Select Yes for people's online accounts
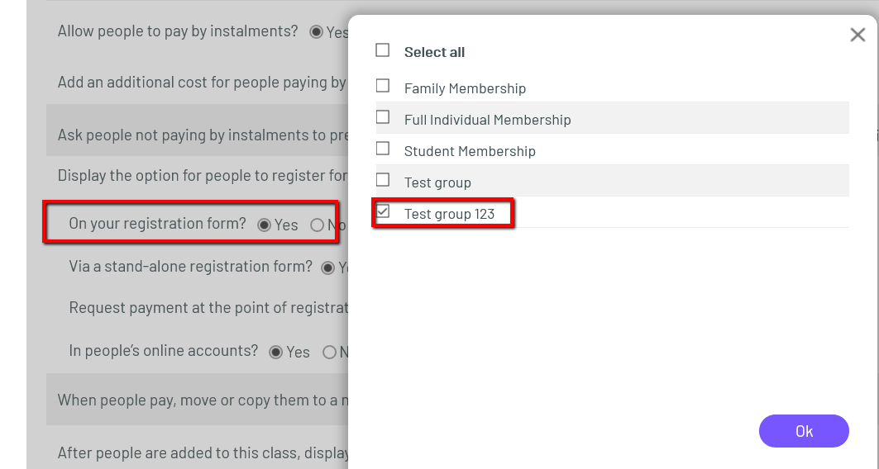 pyautogui.click(x=276, y=352)
